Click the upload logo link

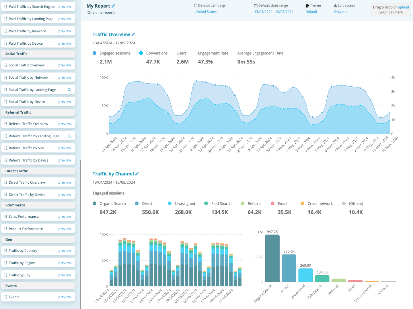point(403,7)
